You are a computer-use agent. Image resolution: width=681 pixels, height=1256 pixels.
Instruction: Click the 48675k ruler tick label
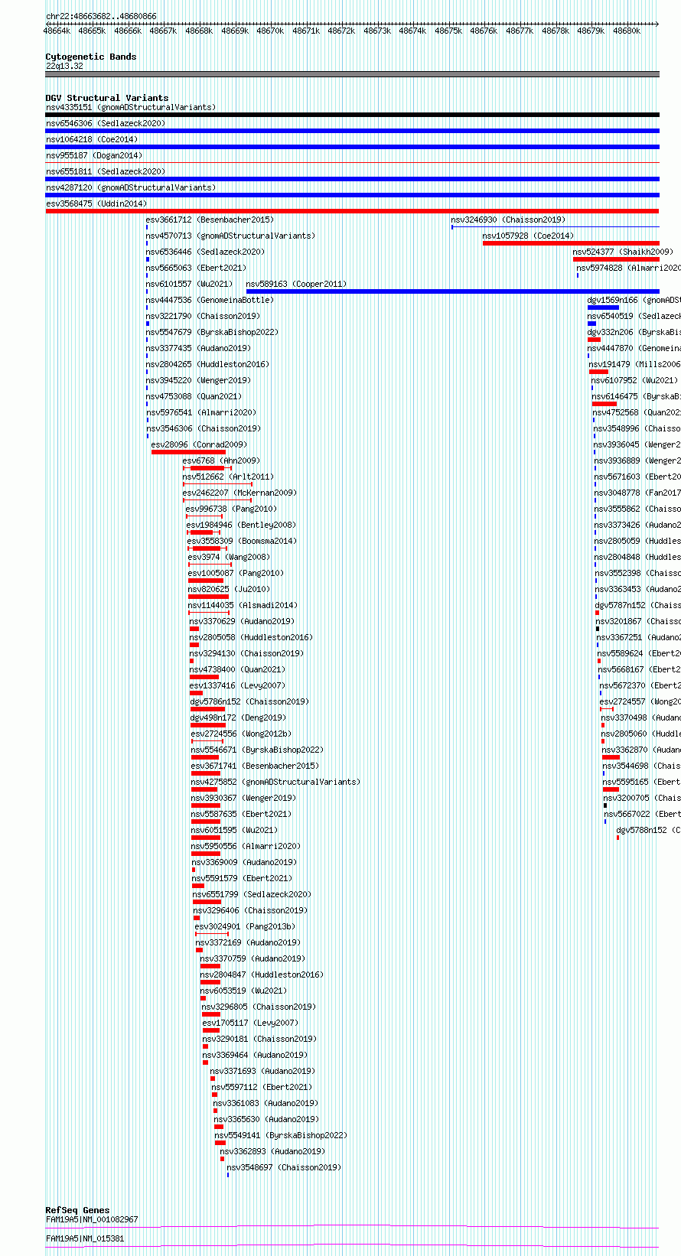[x=448, y=31]
